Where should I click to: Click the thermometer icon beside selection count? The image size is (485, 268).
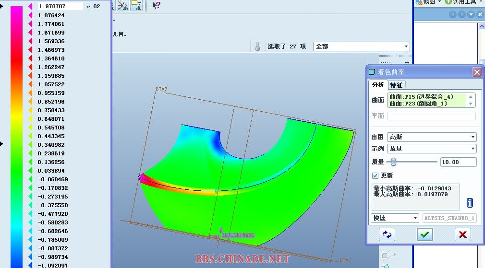coord(258,47)
